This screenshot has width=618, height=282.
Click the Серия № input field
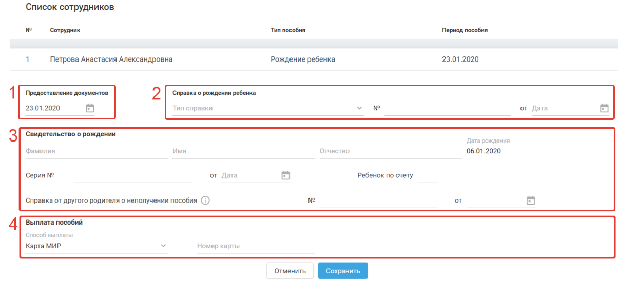pyautogui.click(x=133, y=175)
